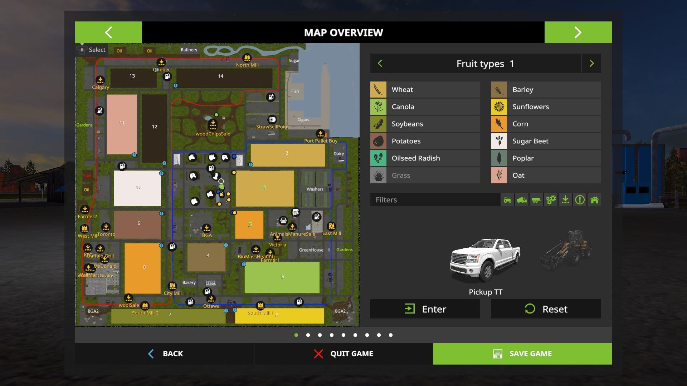Select the dimmed loader vehicle thumbnail
The width and height of the screenshot is (687, 386).
click(x=566, y=250)
